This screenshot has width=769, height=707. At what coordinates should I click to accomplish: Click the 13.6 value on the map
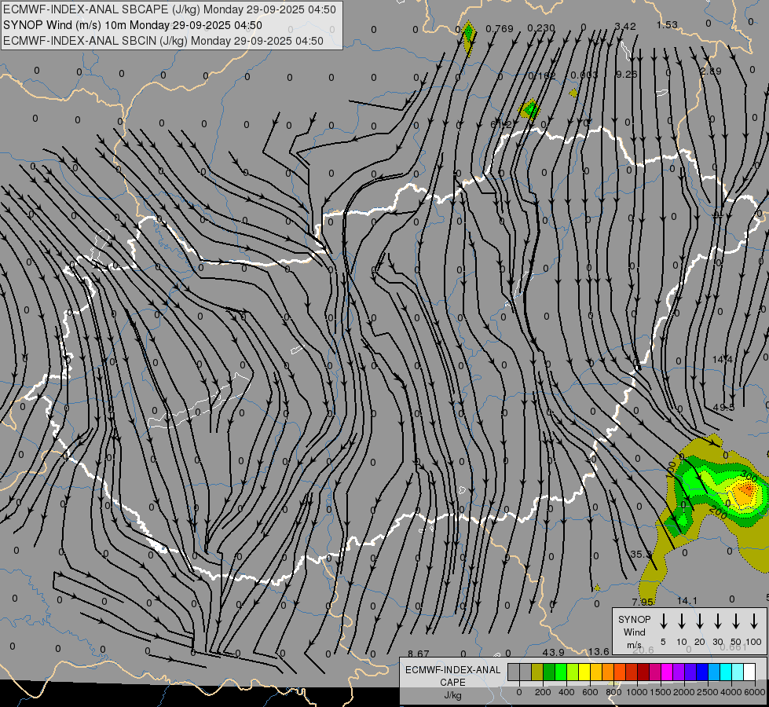[x=599, y=651]
